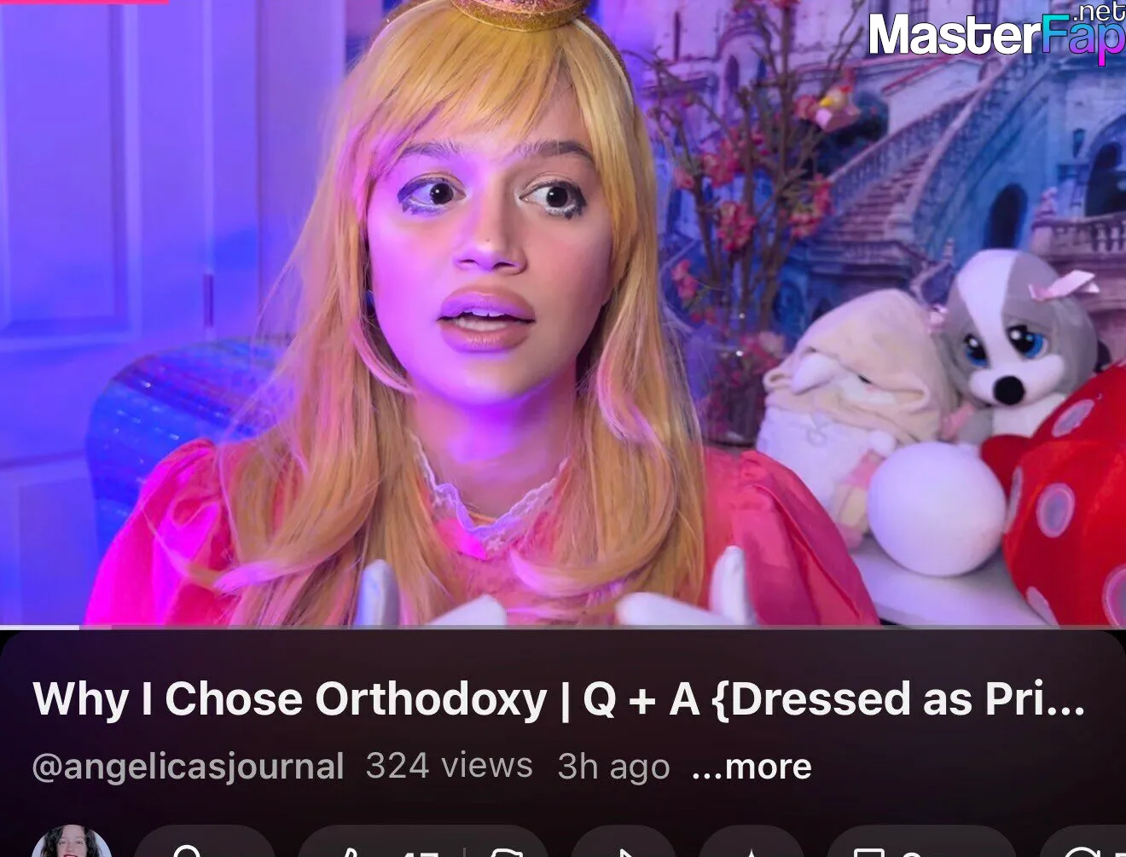This screenshot has height=857, width=1126.
Task: Seek using the video progress bar
Action: (x=563, y=628)
